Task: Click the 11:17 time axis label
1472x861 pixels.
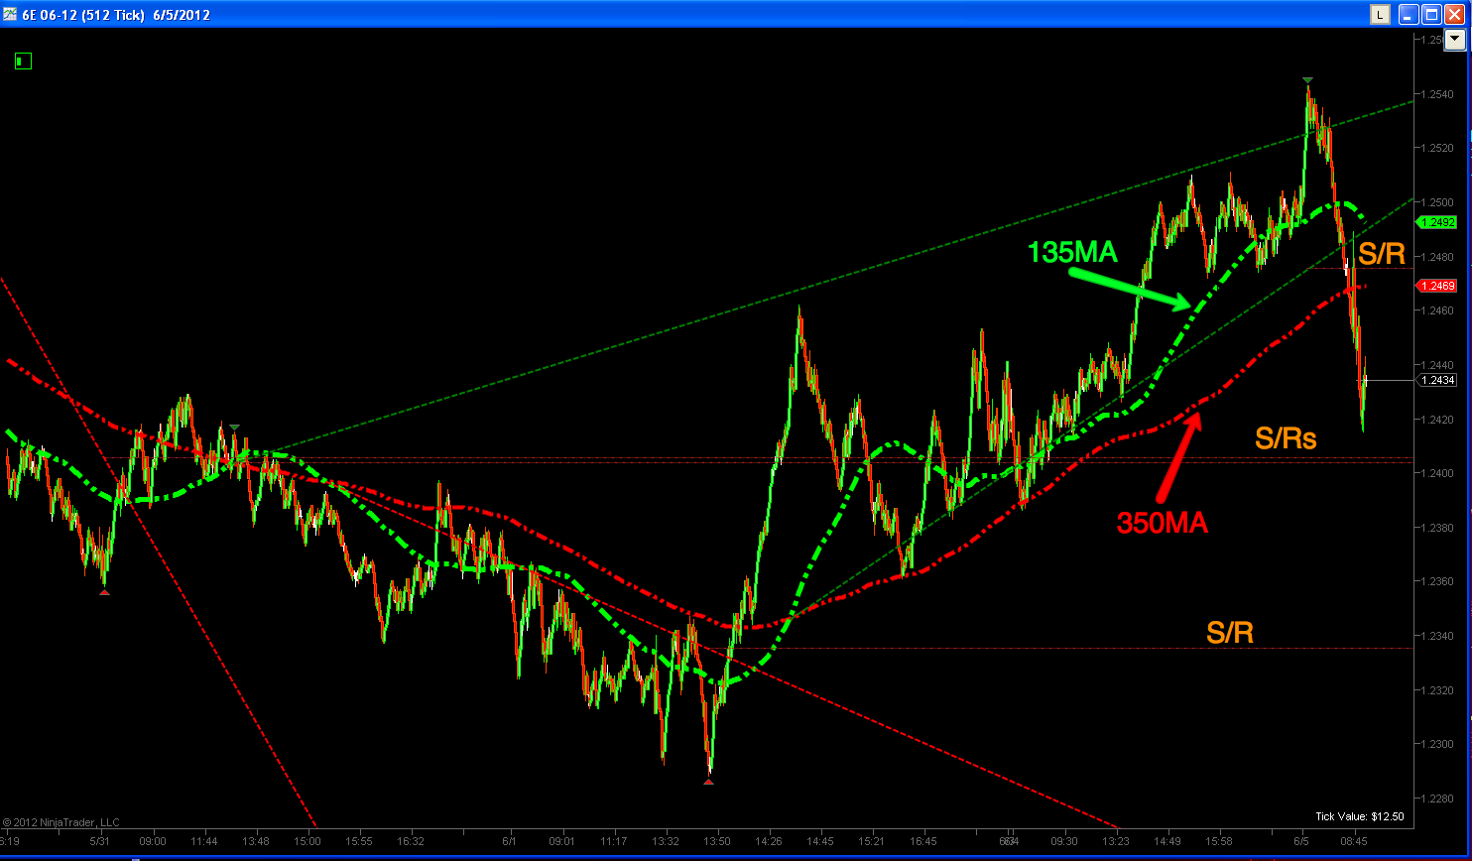Action: pos(615,841)
